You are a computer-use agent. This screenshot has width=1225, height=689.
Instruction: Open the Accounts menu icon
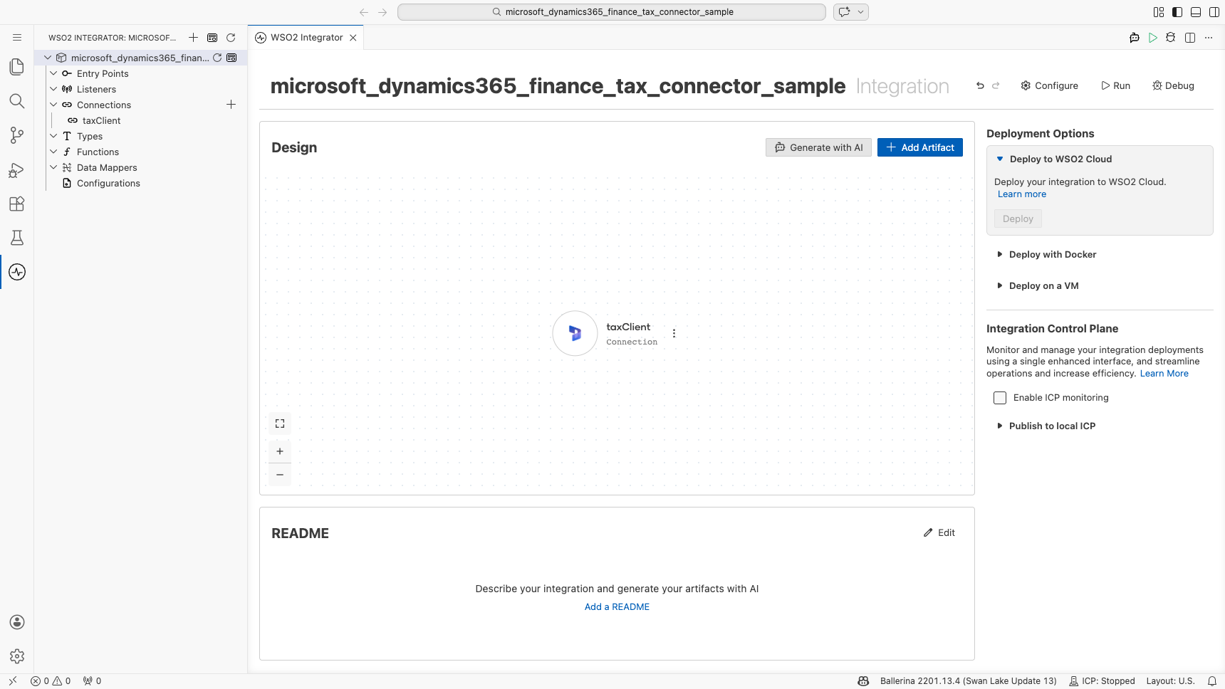click(x=17, y=622)
